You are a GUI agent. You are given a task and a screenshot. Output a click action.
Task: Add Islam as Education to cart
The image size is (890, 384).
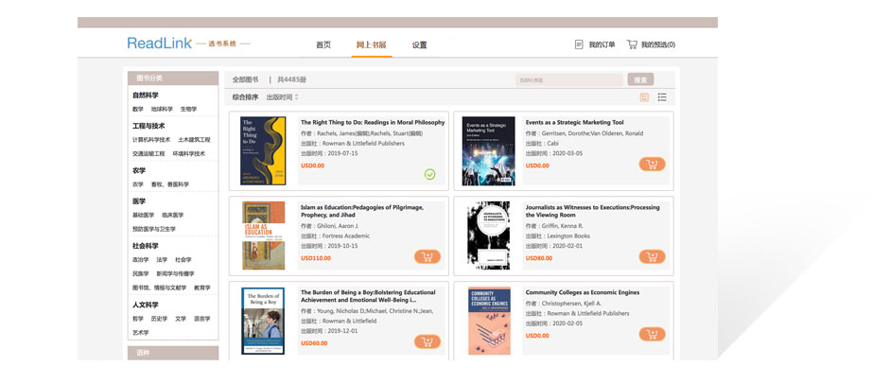click(x=428, y=257)
